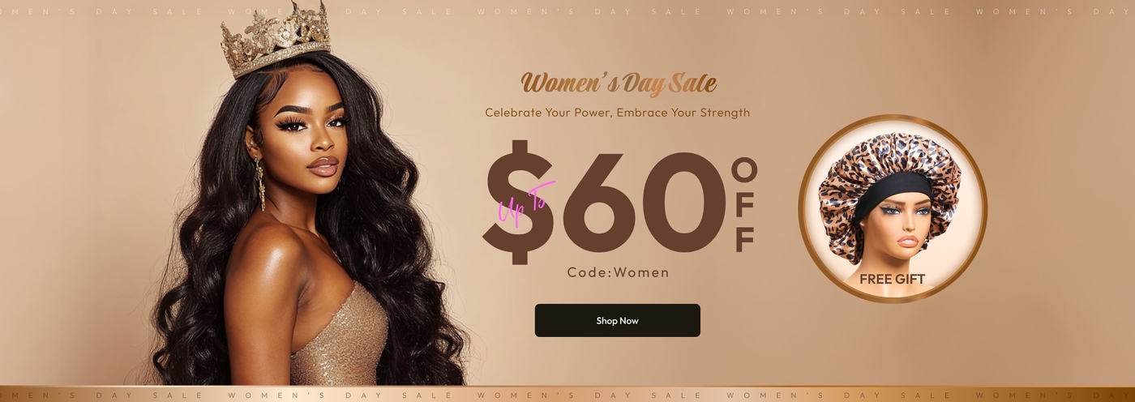Click the model's gold drop earring
The width and height of the screenshot is (1135, 402).
[261, 183]
